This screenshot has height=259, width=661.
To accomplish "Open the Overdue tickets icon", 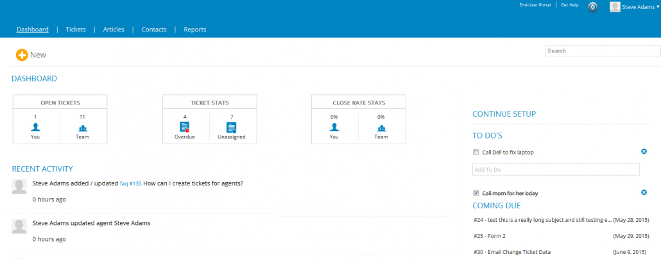I will tap(185, 127).
